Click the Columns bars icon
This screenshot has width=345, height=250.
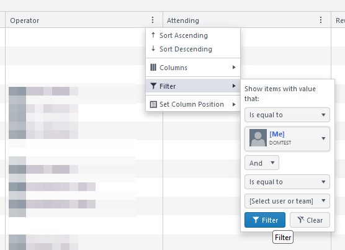click(153, 67)
